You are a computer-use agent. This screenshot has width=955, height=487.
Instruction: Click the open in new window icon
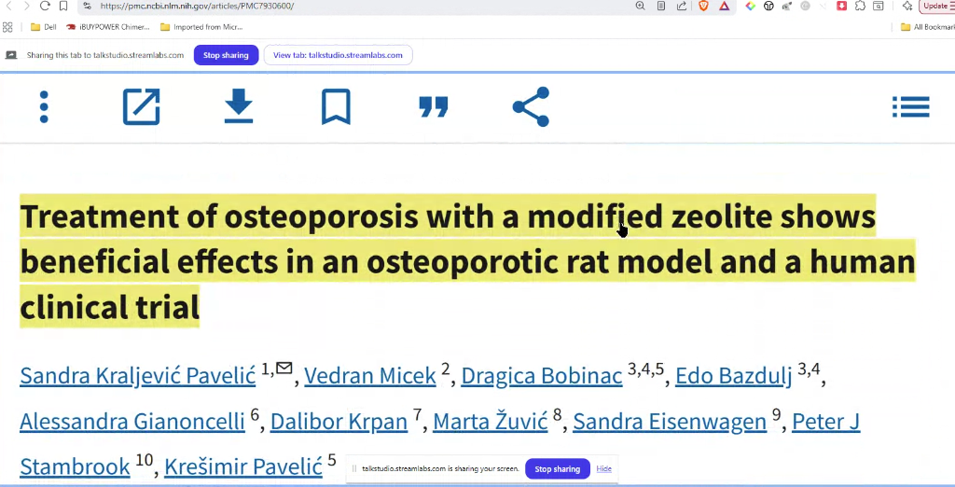(142, 107)
